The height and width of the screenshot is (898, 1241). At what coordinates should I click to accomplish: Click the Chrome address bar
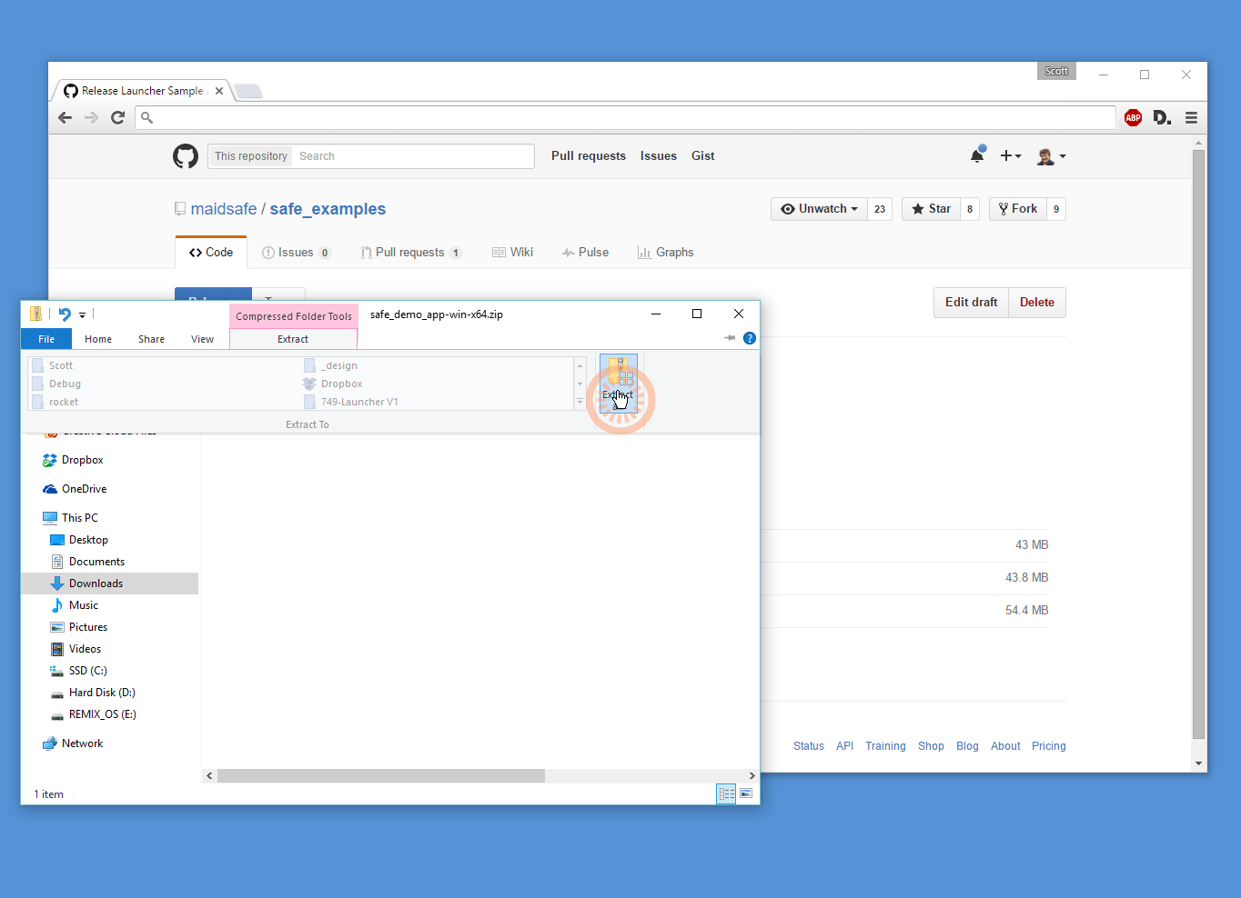(x=625, y=117)
